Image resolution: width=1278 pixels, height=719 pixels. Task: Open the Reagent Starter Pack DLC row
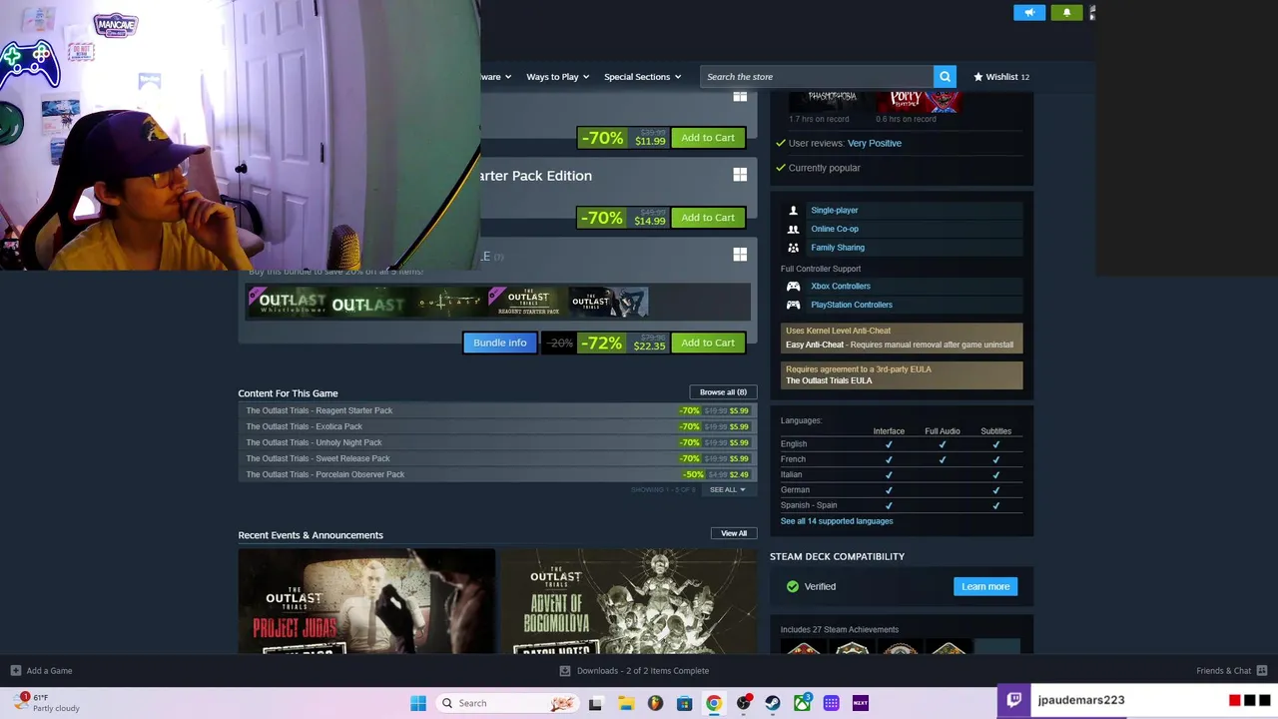[496, 410]
